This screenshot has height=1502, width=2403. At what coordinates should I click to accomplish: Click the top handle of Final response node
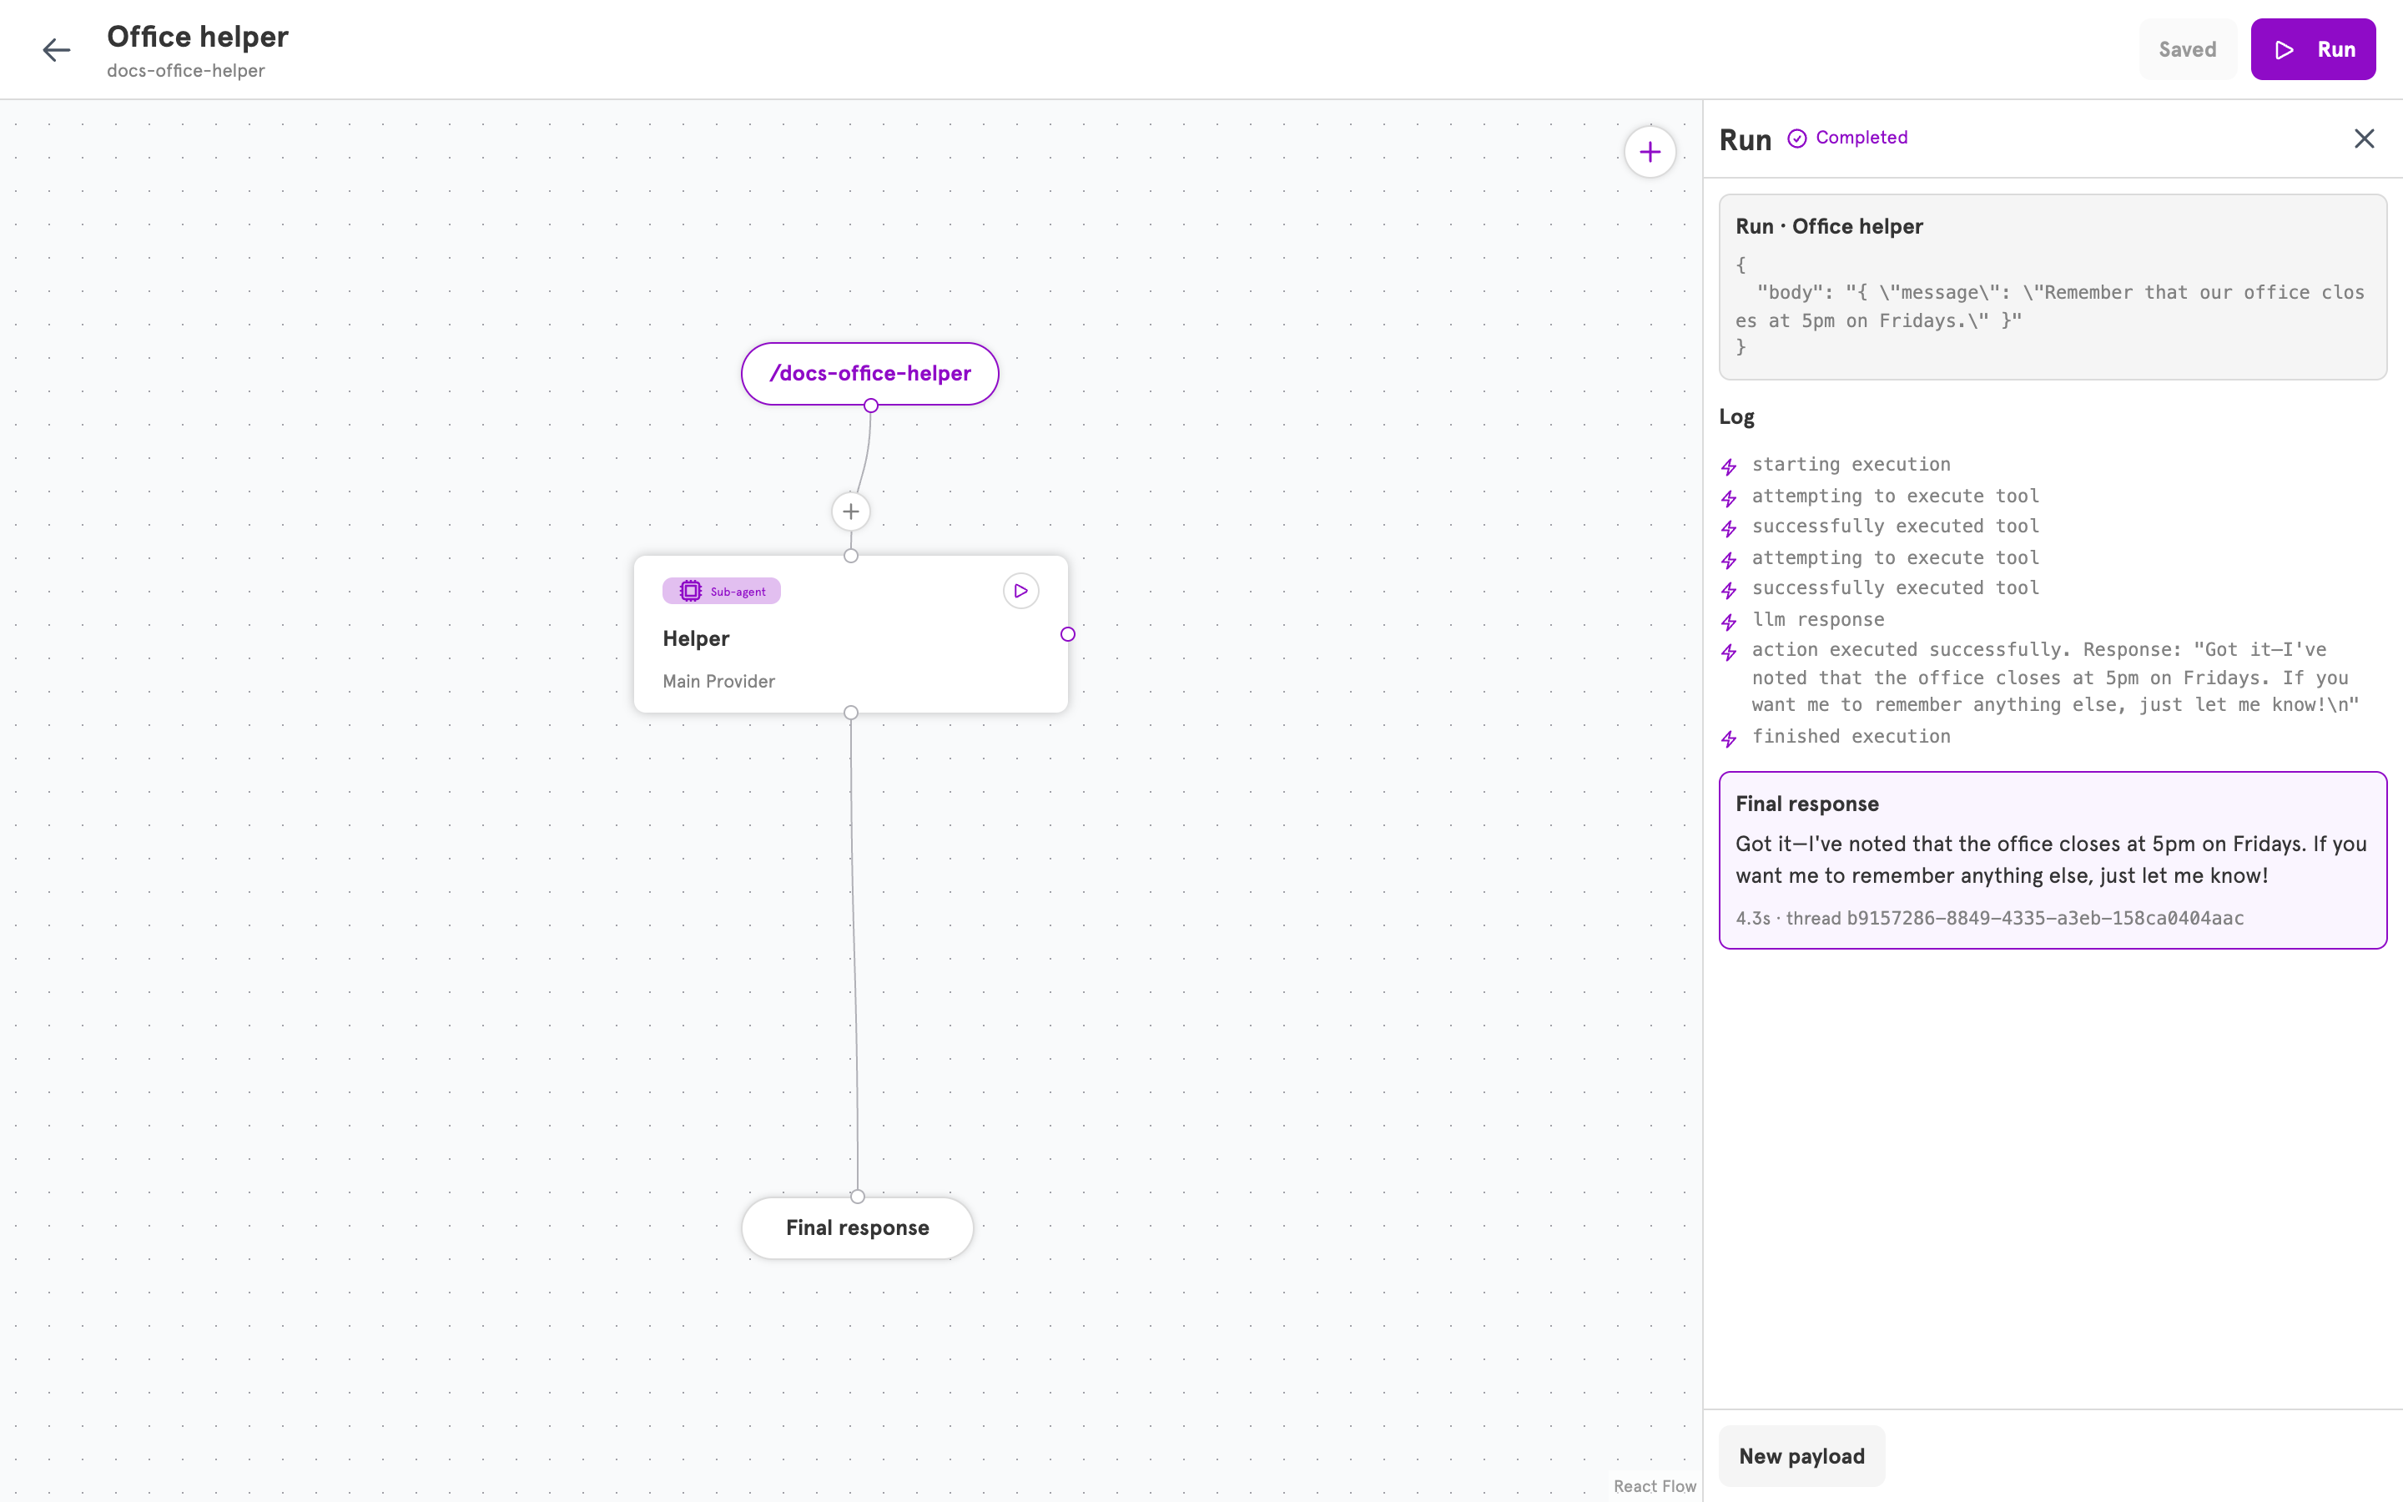(857, 1196)
